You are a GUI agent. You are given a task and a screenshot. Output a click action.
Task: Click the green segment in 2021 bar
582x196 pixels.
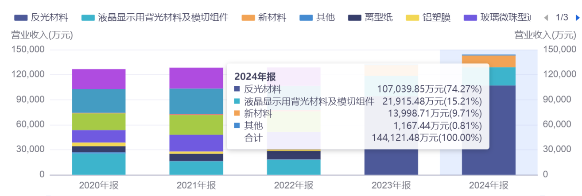(x=196, y=125)
